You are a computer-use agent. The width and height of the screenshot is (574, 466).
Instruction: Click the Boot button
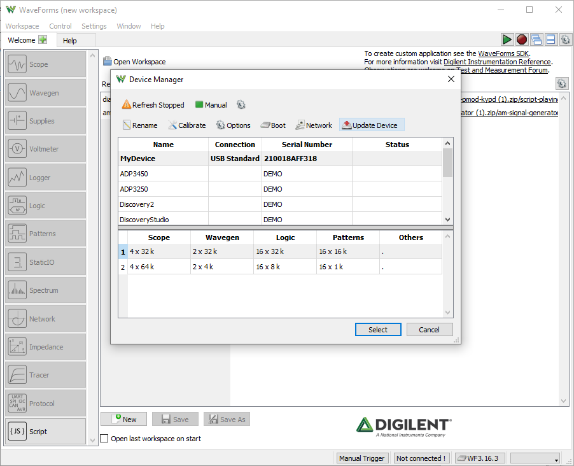click(273, 125)
